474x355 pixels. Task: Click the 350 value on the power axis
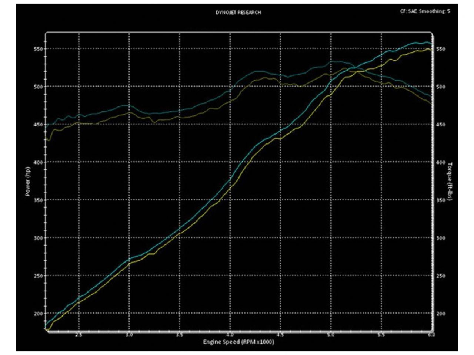coord(39,200)
